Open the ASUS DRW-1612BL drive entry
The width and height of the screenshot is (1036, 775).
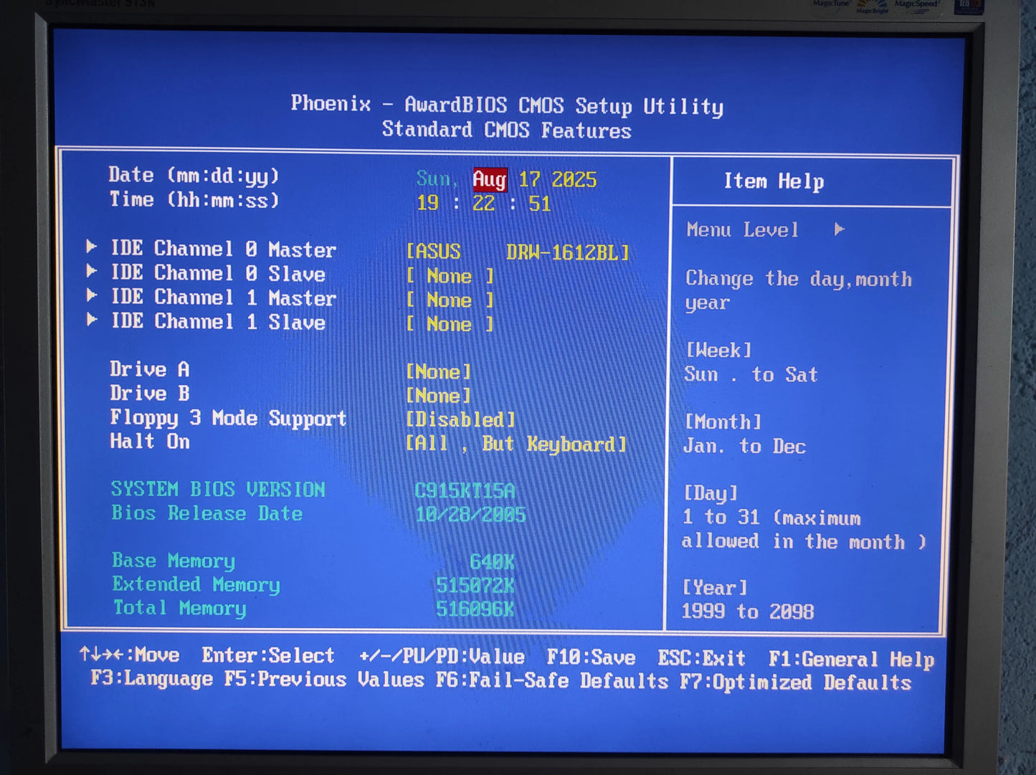pos(518,252)
